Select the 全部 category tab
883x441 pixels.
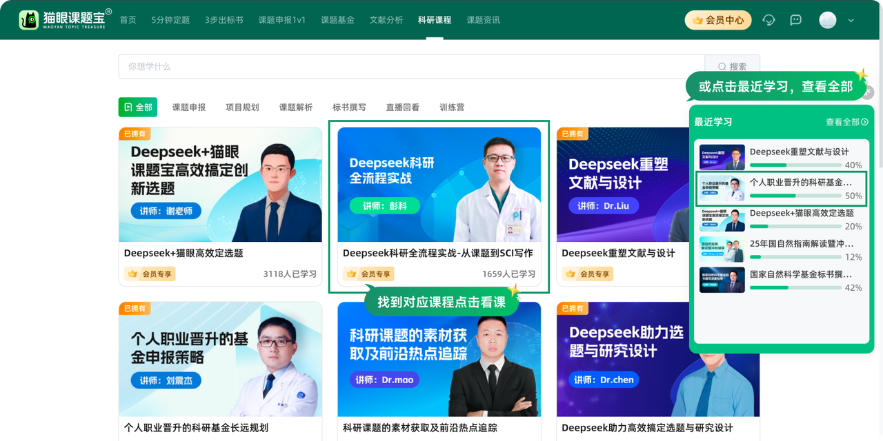[x=138, y=107]
